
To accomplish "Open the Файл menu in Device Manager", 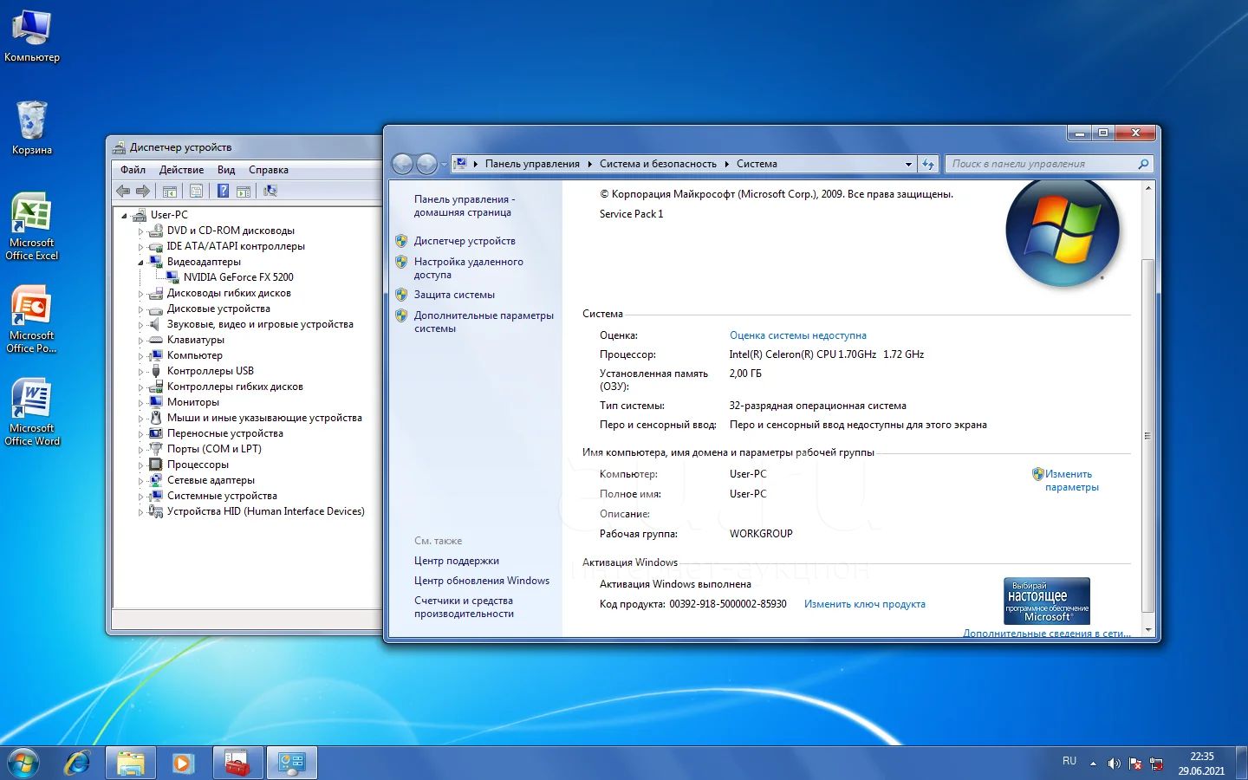I will 133,170.
